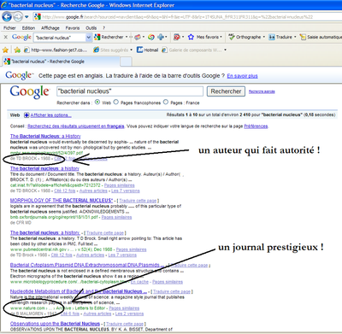Click the Rechercher button in Google toolbar

[x=109, y=37]
